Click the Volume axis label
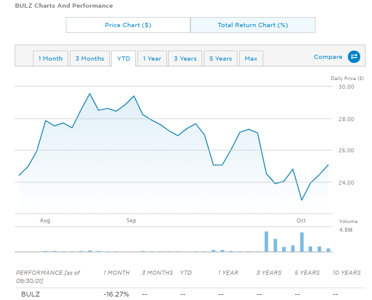 348,221
